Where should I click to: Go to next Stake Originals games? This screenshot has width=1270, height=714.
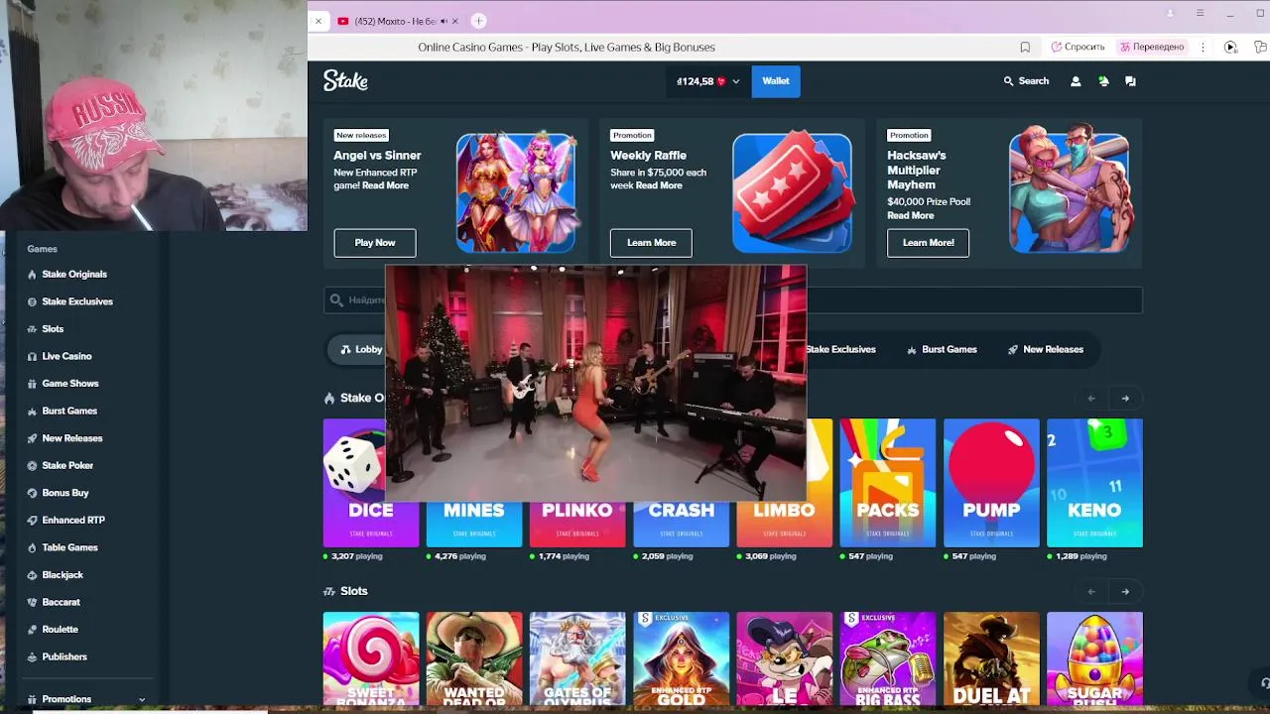pyautogui.click(x=1125, y=399)
